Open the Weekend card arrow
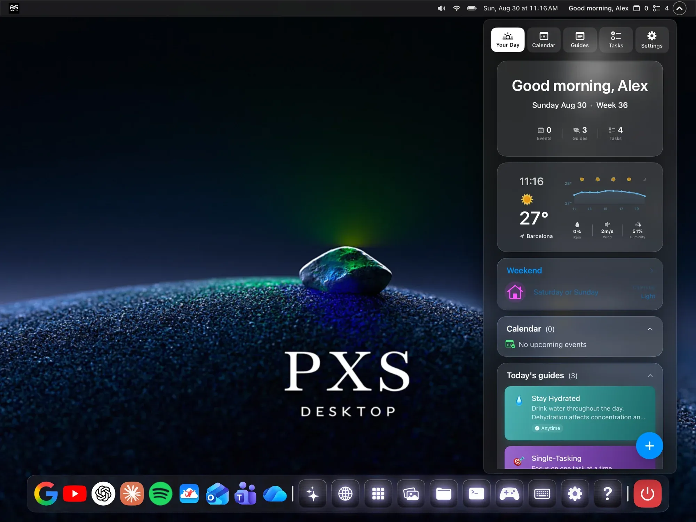 (x=651, y=270)
